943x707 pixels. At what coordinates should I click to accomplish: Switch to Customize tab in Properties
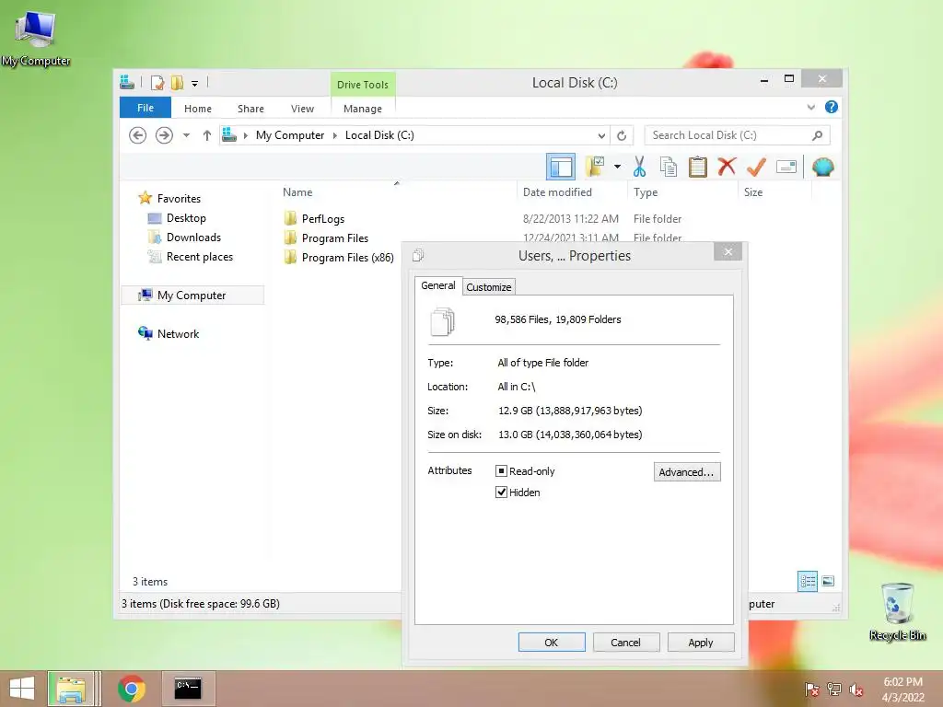pyautogui.click(x=489, y=287)
